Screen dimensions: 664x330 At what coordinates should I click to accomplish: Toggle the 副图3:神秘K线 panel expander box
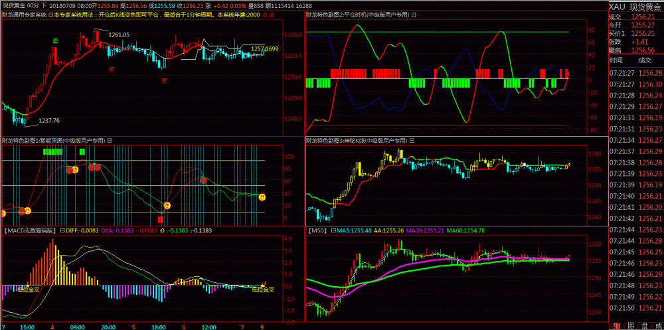point(412,140)
